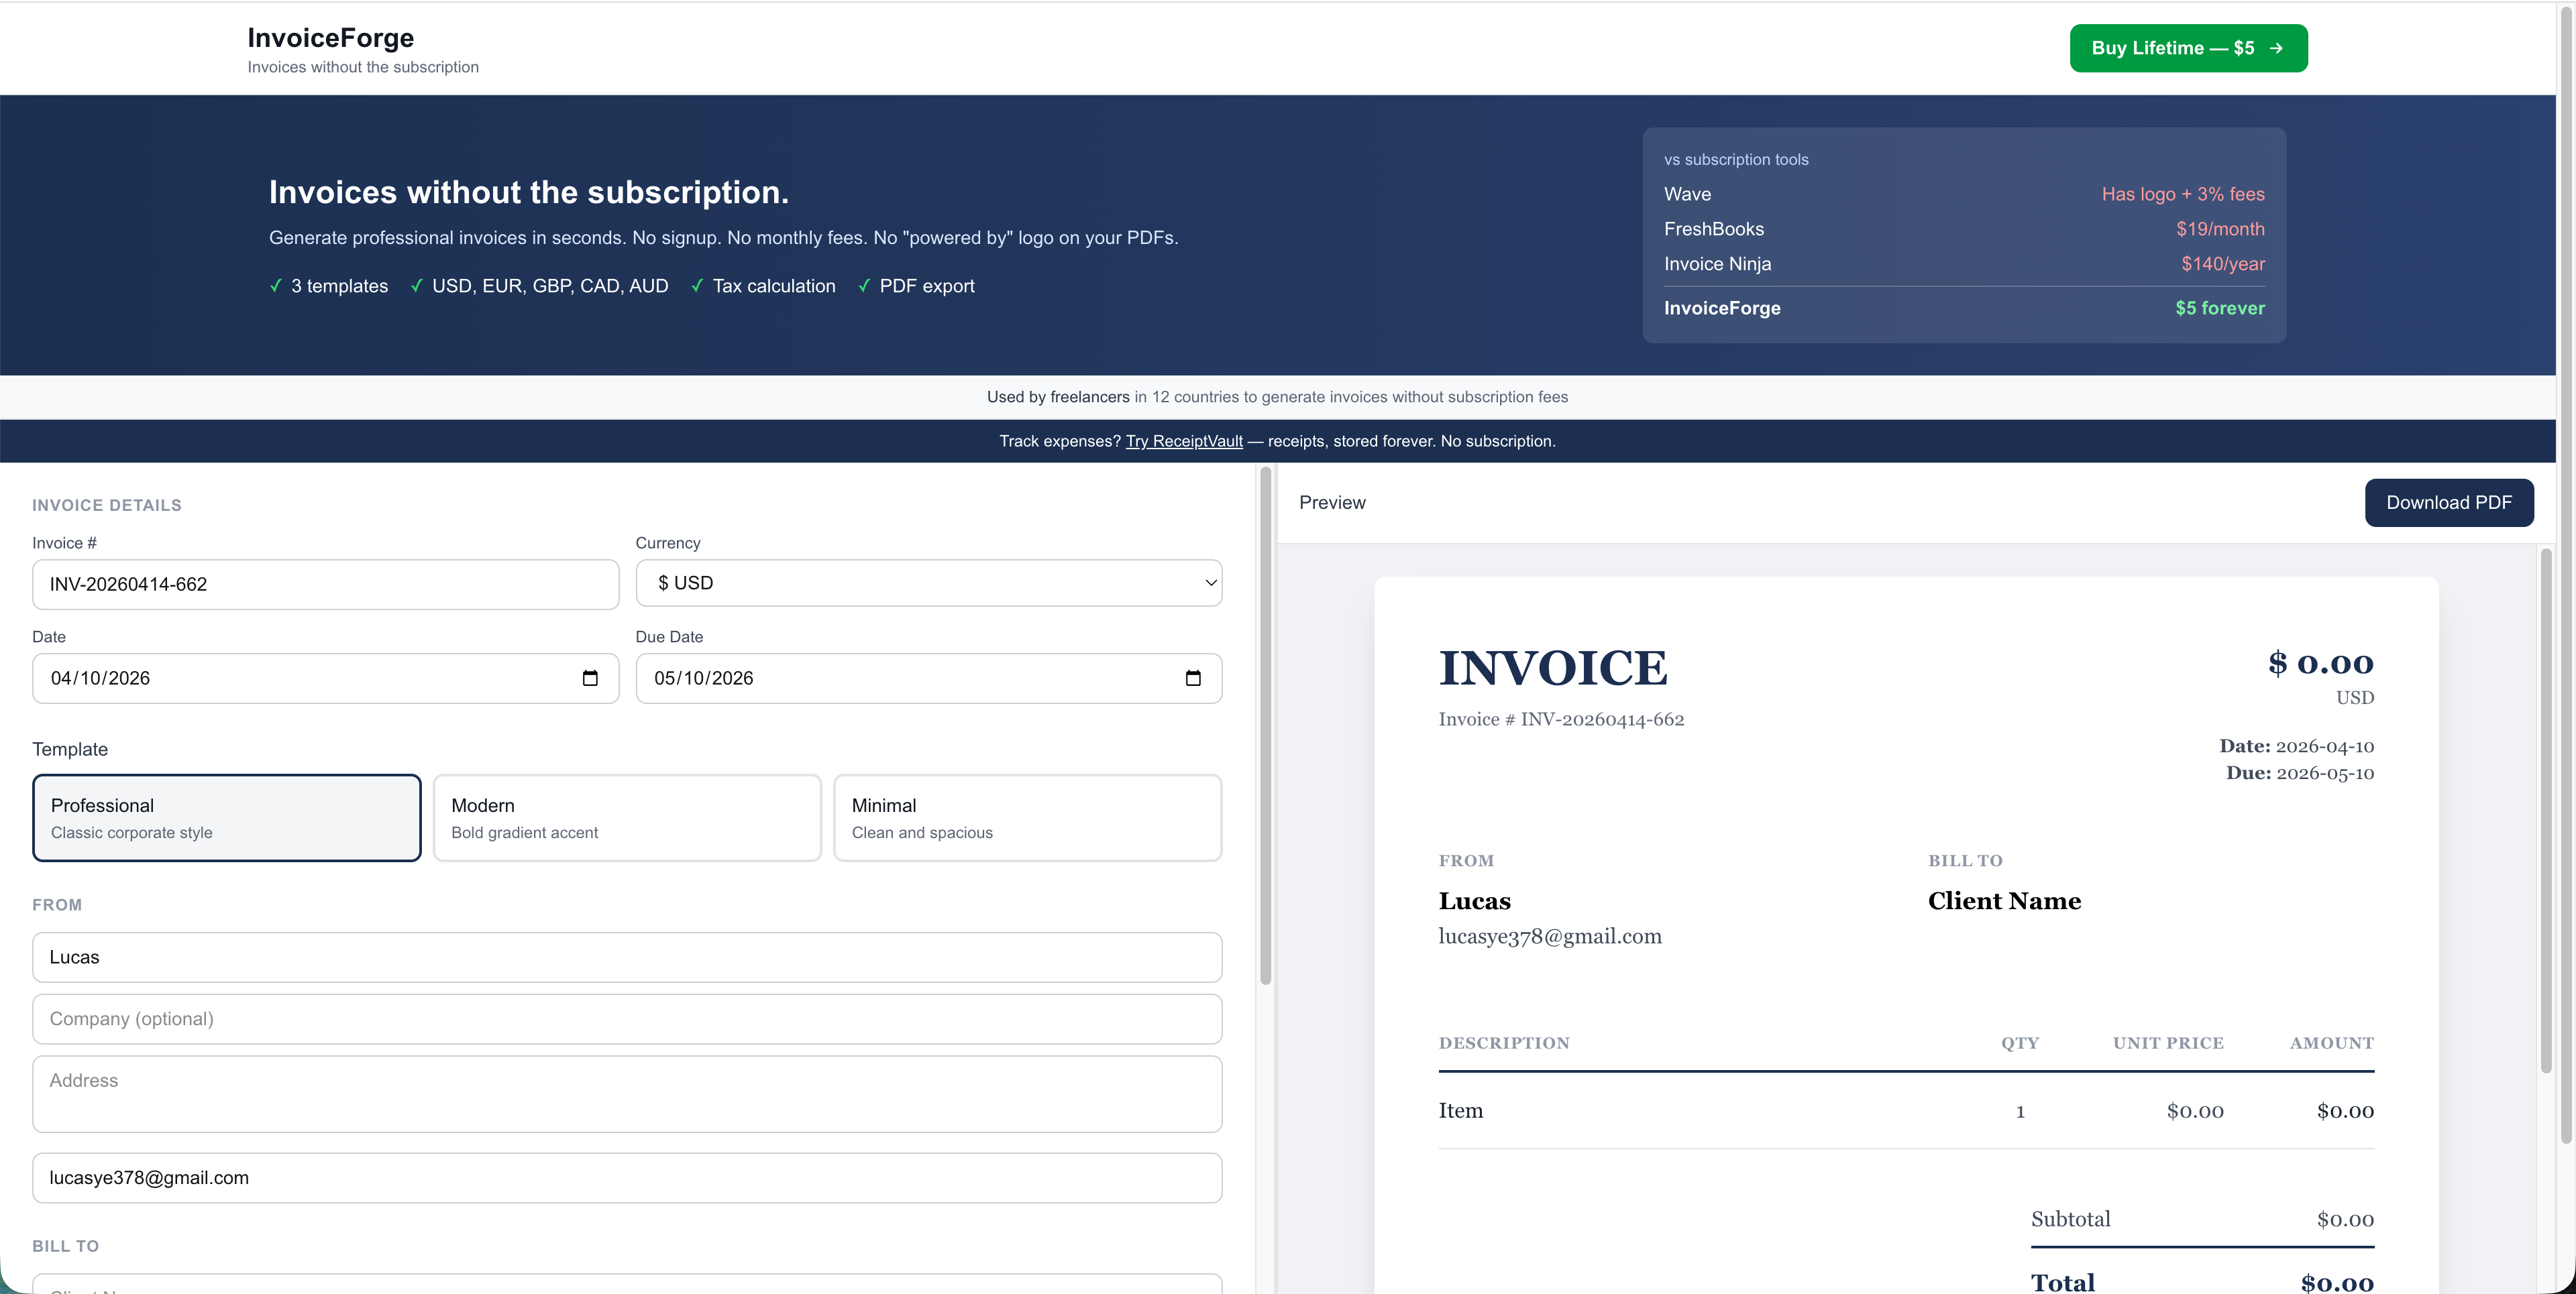Screen dimensions: 2576x1294
Task: Open the currency dropdown showing $ USD
Action: [928, 583]
